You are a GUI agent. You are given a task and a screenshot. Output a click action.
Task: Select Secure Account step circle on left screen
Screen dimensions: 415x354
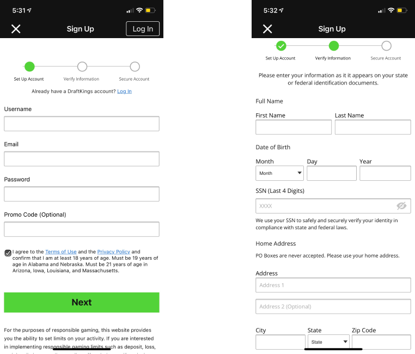point(135,66)
